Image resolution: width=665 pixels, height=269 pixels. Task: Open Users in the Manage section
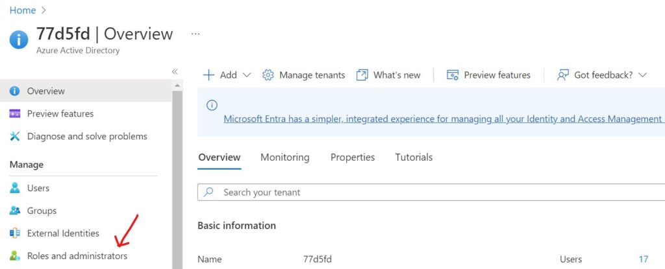(38, 188)
